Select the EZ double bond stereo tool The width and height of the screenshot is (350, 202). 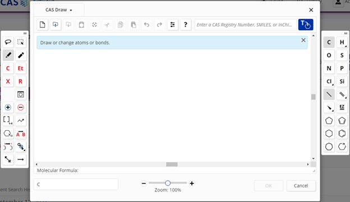click(x=342, y=107)
